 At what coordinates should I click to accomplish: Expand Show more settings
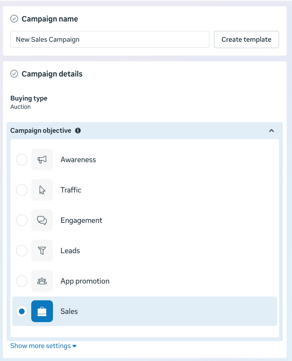click(44, 346)
